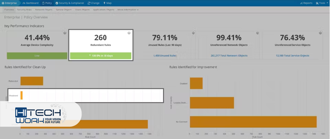Open the Policy section in the top bar
Screen dimensions: 330x139
47,3
